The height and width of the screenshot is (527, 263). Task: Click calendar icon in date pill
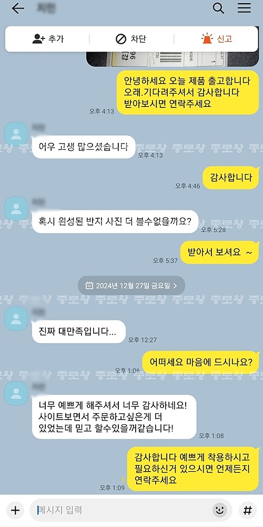point(89,286)
